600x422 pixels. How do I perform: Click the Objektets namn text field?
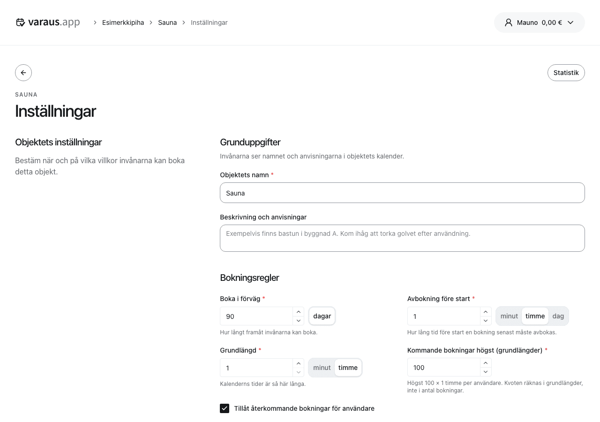coord(402,193)
